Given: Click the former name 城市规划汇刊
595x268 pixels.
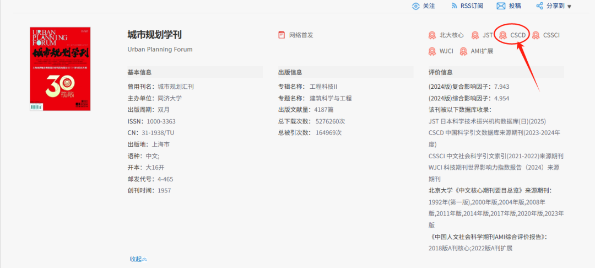Looking at the screenshot, I should (176, 87).
